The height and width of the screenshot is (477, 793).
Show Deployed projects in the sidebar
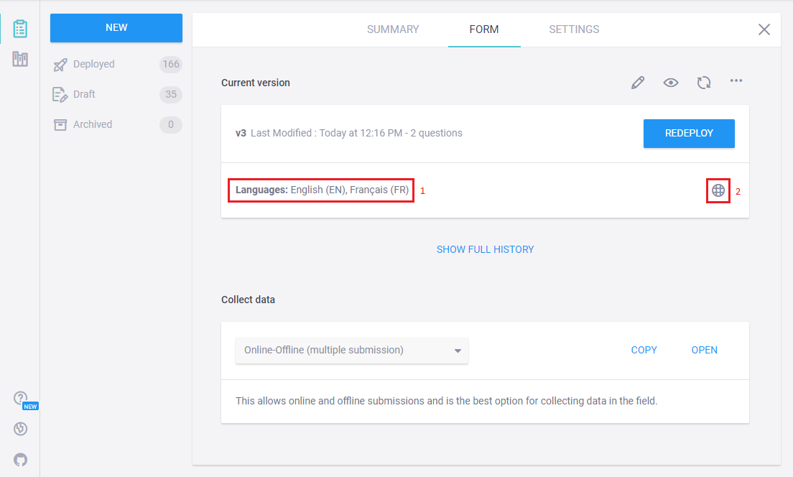pos(92,64)
